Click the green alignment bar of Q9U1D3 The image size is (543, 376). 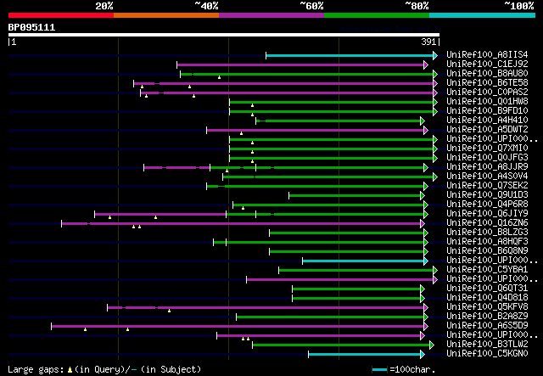coord(355,196)
